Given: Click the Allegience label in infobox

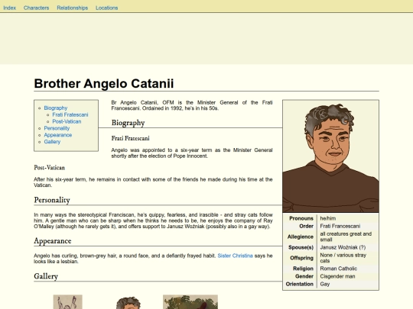Looking at the screenshot, I should point(301,237).
